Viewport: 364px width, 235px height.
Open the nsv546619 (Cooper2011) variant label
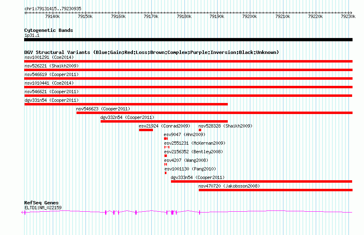[52, 74]
